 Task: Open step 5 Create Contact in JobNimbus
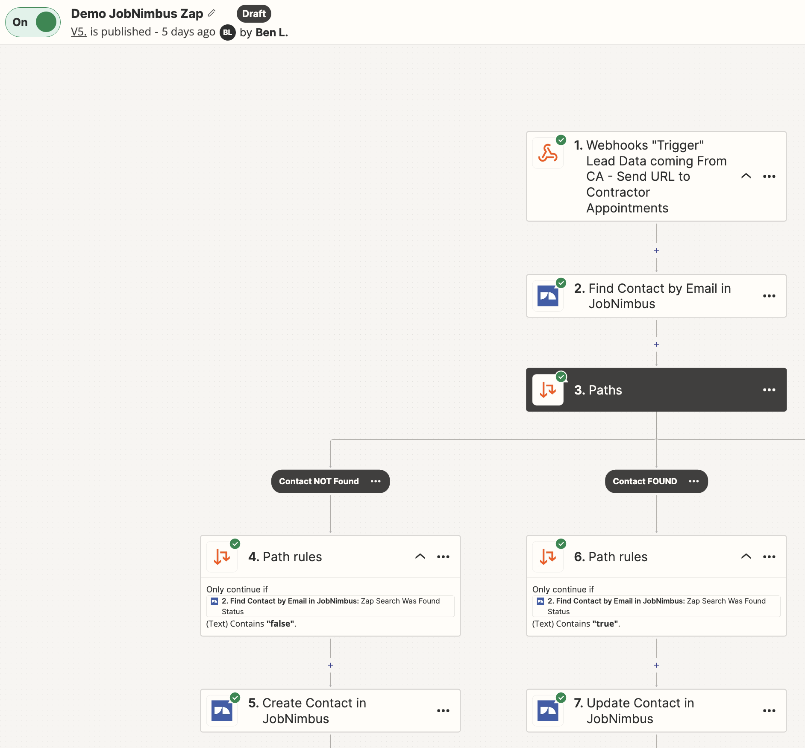point(330,710)
